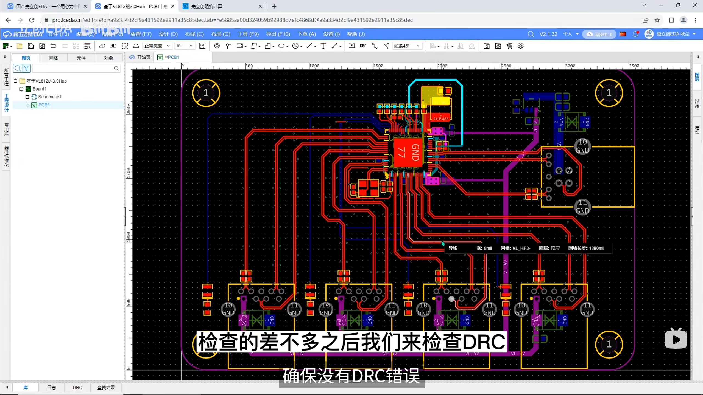This screenshot has height=395, width=703.
Task: Open the 布线 (C) menu
Action: click(194, 34)
